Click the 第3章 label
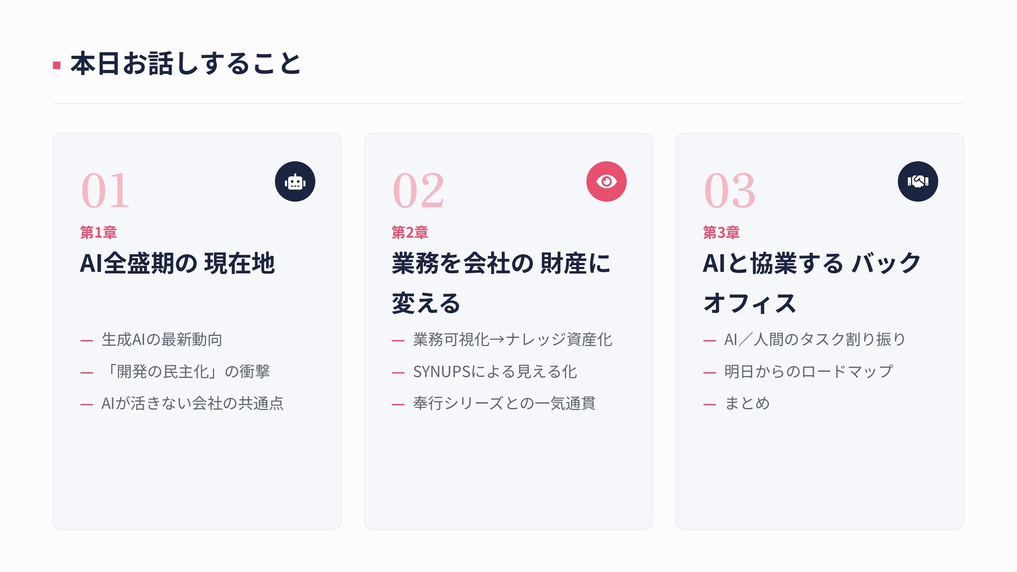The image size is (1017, 572). pyautogui.click(x=721, y=232)
